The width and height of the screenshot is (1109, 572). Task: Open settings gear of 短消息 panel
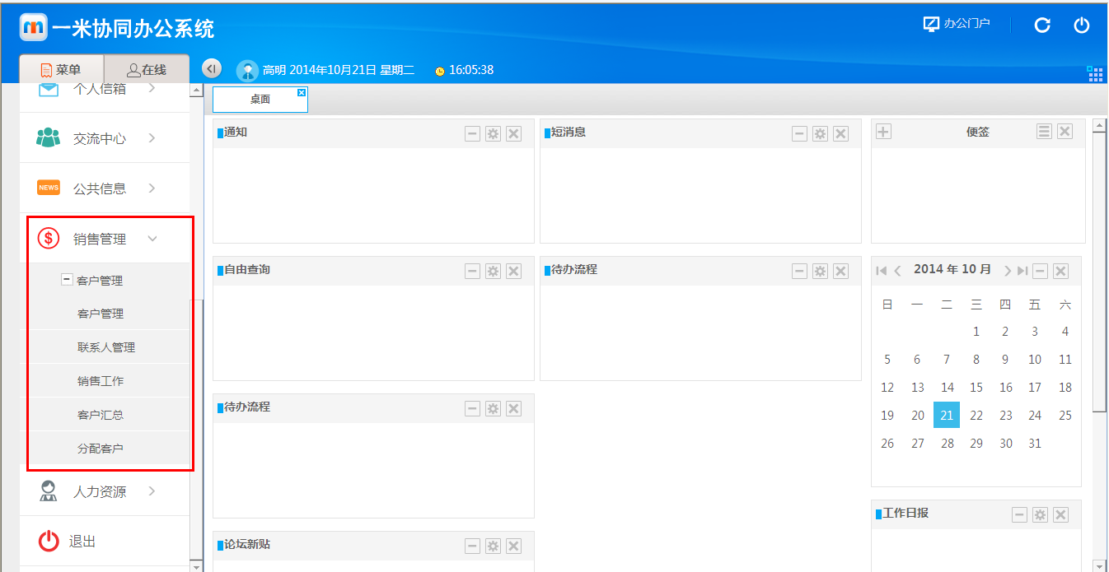pos(820,134)
